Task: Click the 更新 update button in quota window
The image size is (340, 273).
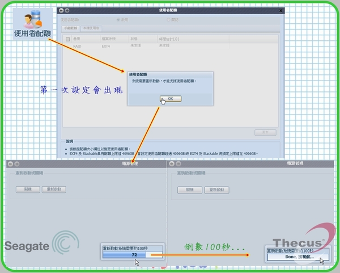Action: [265, 132]
